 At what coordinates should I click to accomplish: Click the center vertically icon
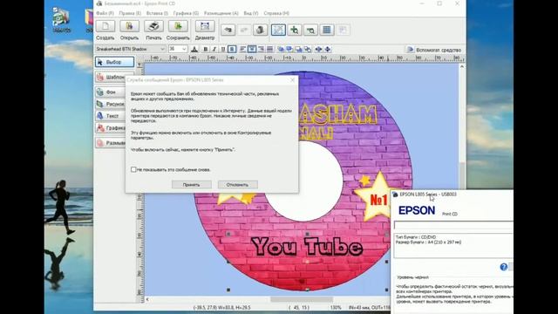328,49
